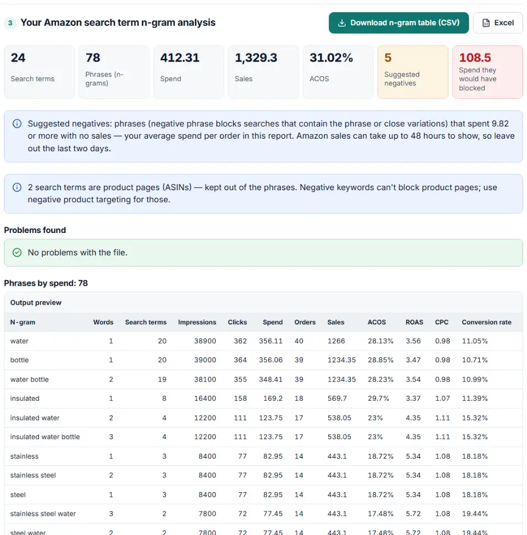Open the Phrases (n-grams) summary card
This screenshot has width=527, height=535.
click(x=114, y=72)
